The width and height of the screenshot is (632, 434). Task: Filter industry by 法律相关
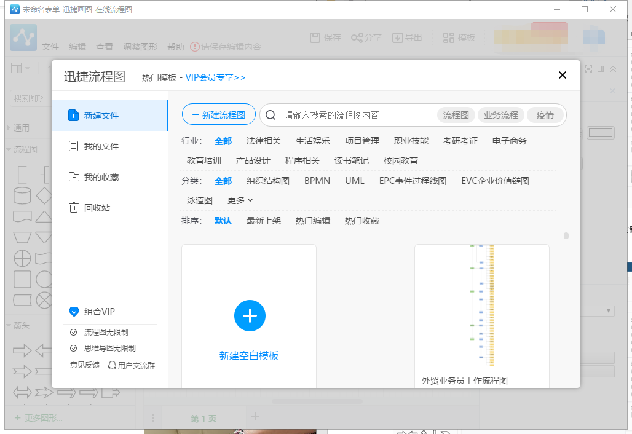coord(263,141)
